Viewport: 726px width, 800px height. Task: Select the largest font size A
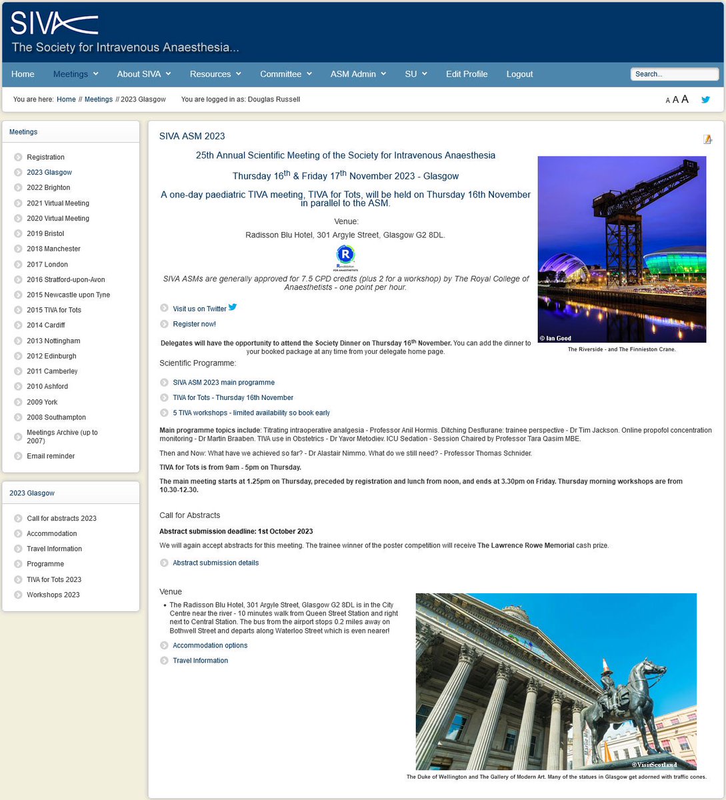click(x=685, y=99)
